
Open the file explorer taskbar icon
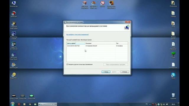[35, 104]
